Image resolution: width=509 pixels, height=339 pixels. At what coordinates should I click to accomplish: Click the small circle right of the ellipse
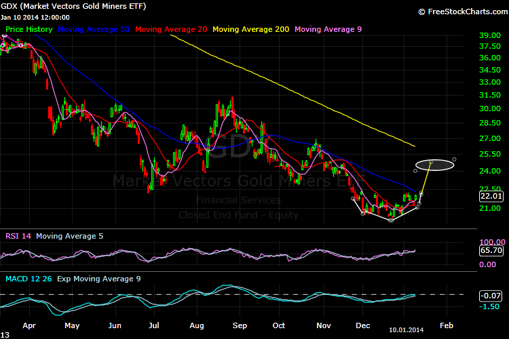pos(454,159)
